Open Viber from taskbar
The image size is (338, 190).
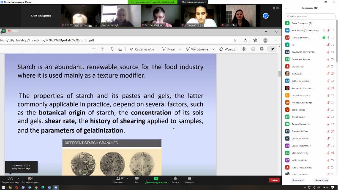tap(23, 187)
